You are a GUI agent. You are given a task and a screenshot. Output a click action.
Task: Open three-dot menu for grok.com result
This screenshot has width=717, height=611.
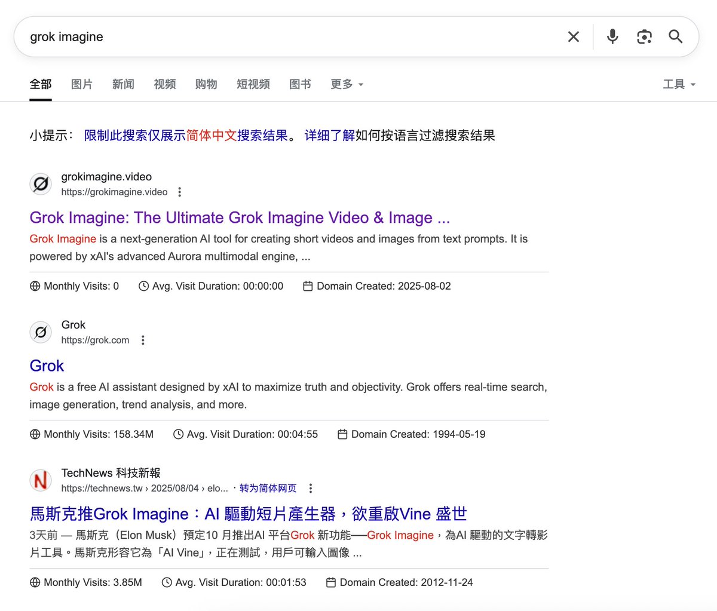(142, 340)
